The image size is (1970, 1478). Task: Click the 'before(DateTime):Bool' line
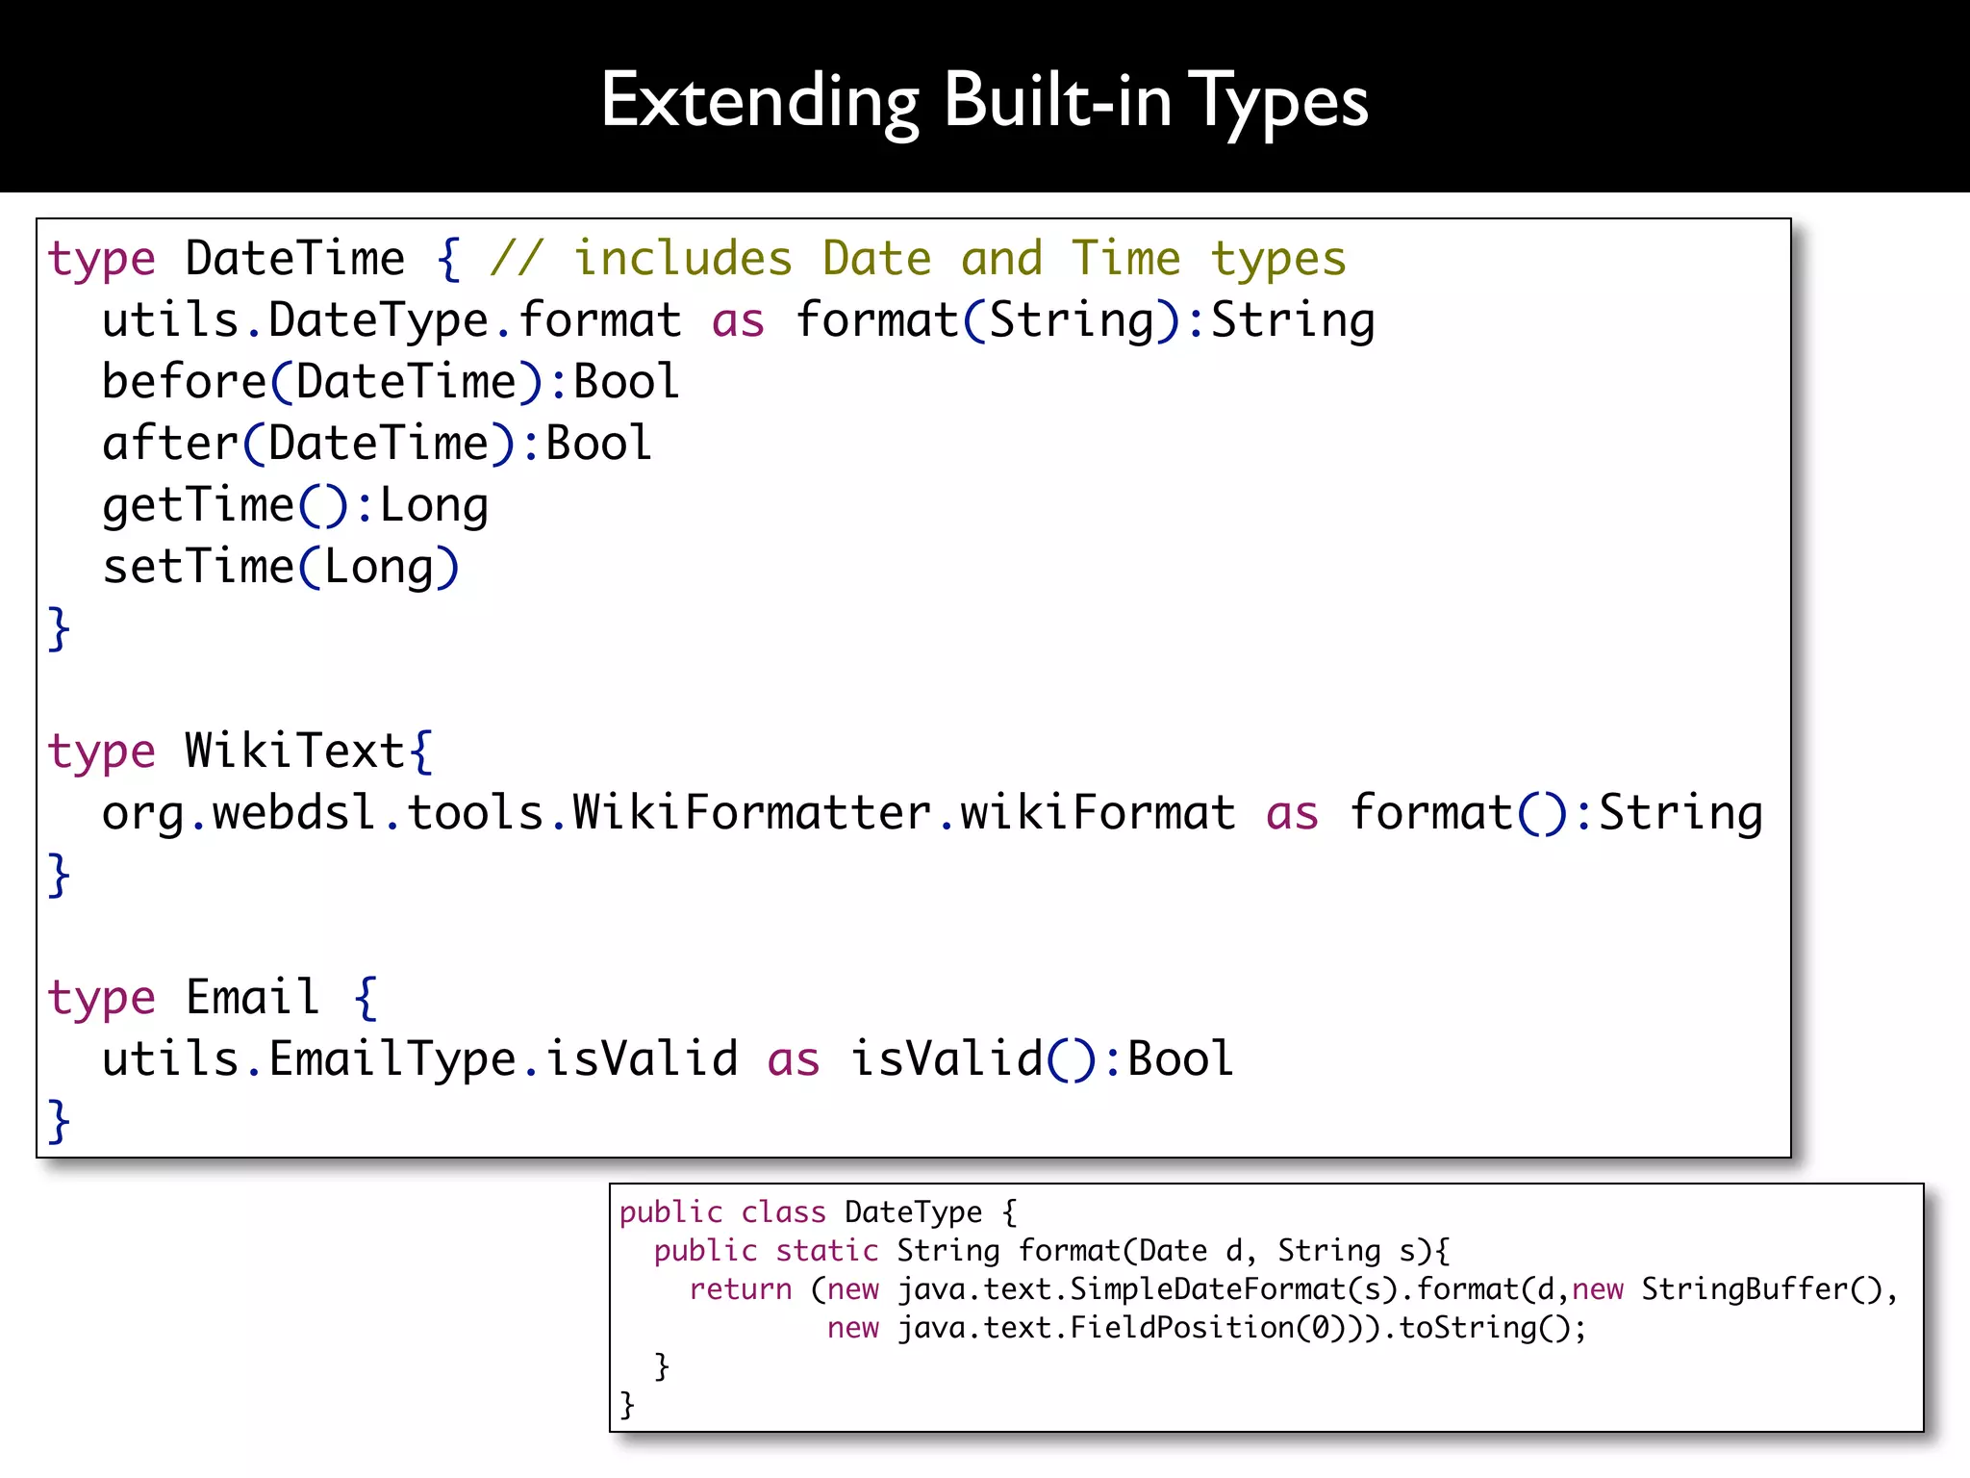pos(391,383)
